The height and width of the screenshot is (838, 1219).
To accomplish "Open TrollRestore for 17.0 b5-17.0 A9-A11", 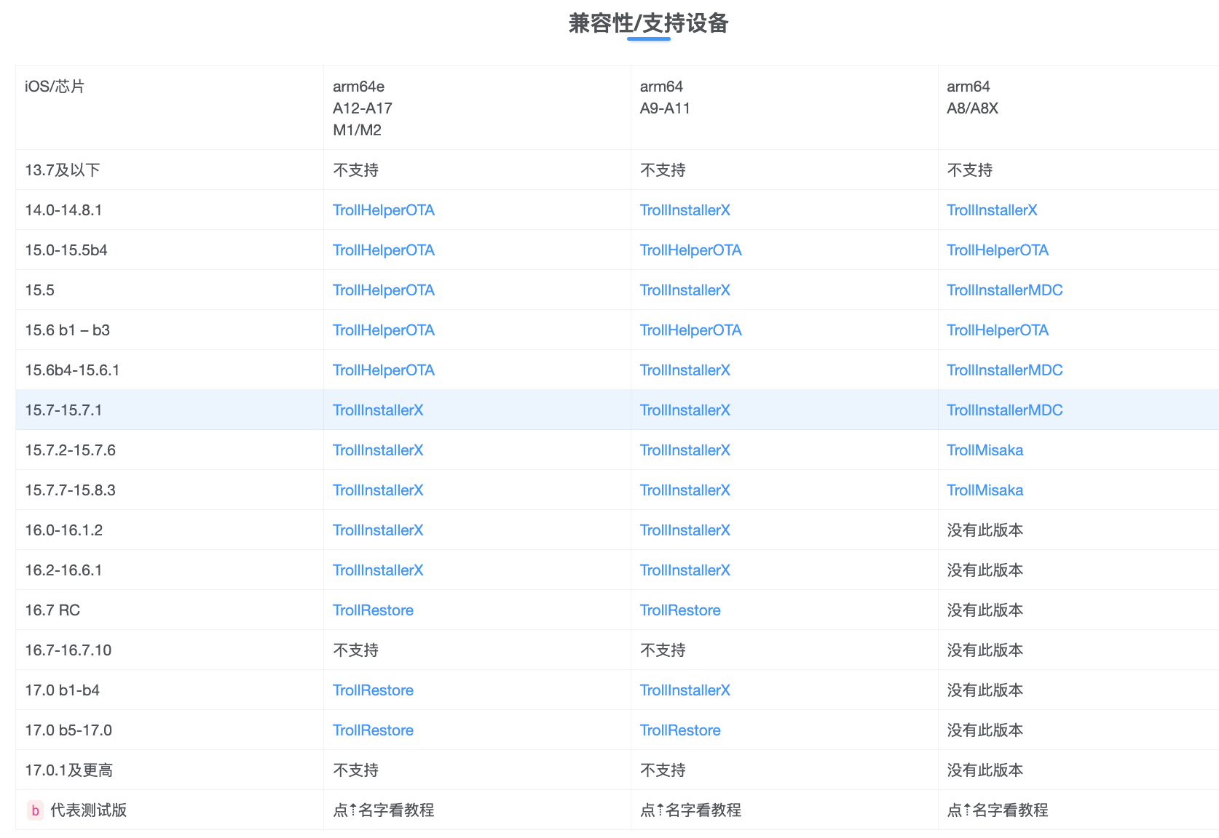I will coord(680,730).
